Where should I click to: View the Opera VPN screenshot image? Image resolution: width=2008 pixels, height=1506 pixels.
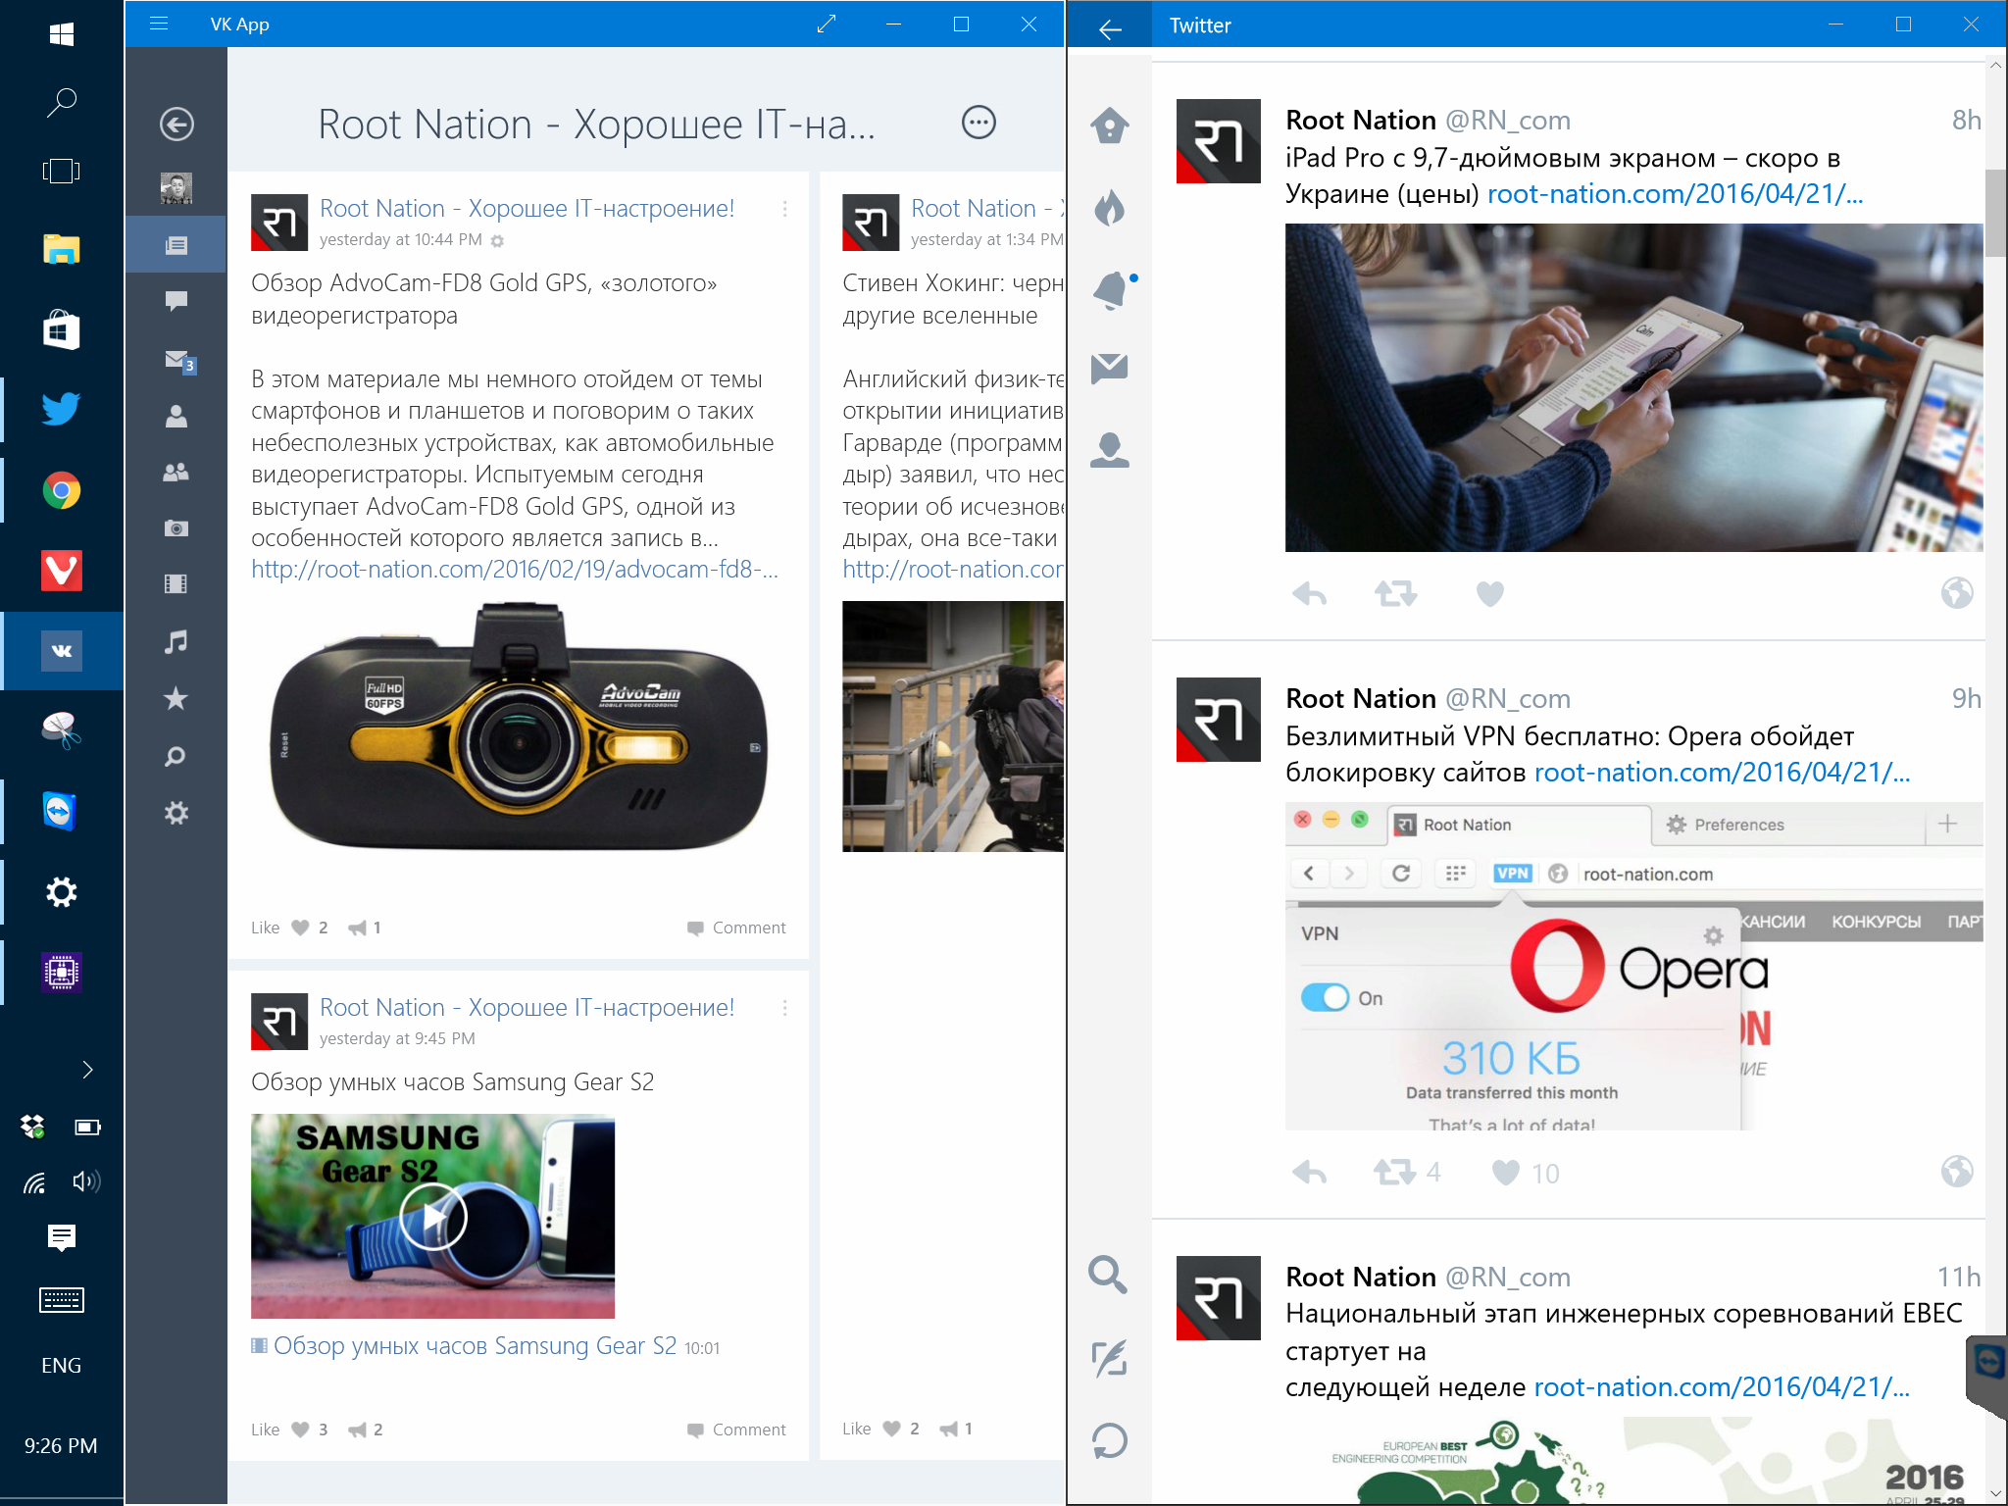point(1633,967)
